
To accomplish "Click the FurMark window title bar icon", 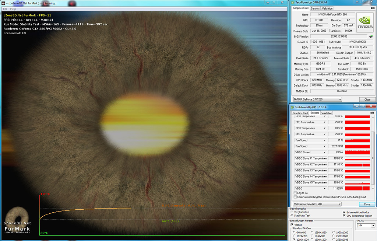I will (3, 3).
